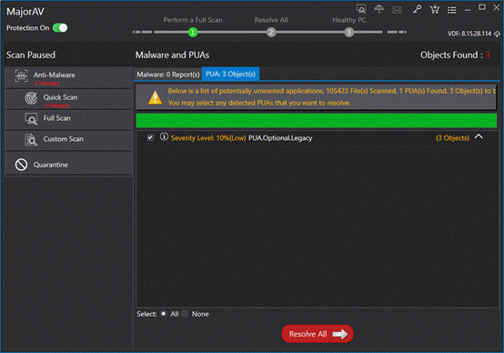Click the Quarantine prohibited icon

coord(21,165)
